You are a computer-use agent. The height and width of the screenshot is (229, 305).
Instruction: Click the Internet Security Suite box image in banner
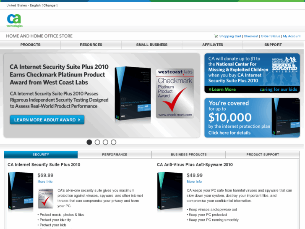[133, 94]
